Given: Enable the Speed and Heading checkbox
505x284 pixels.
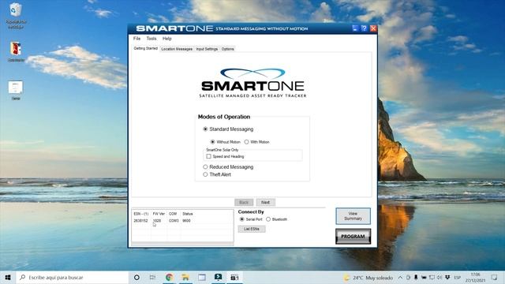Looking at the screenshot, I should [x=225, y=156].
